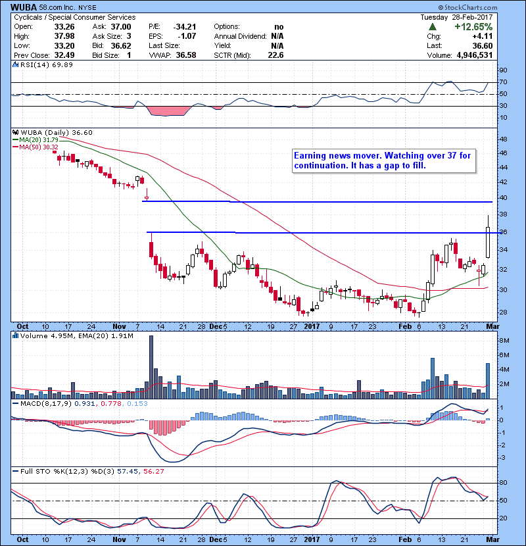Click the latest white candlestick on Feb 28
Viewport: 526px width, 546px height.
pos(488,242)
